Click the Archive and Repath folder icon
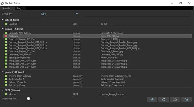This screenshot has width=194, height=107. click(x=186, y=99)
